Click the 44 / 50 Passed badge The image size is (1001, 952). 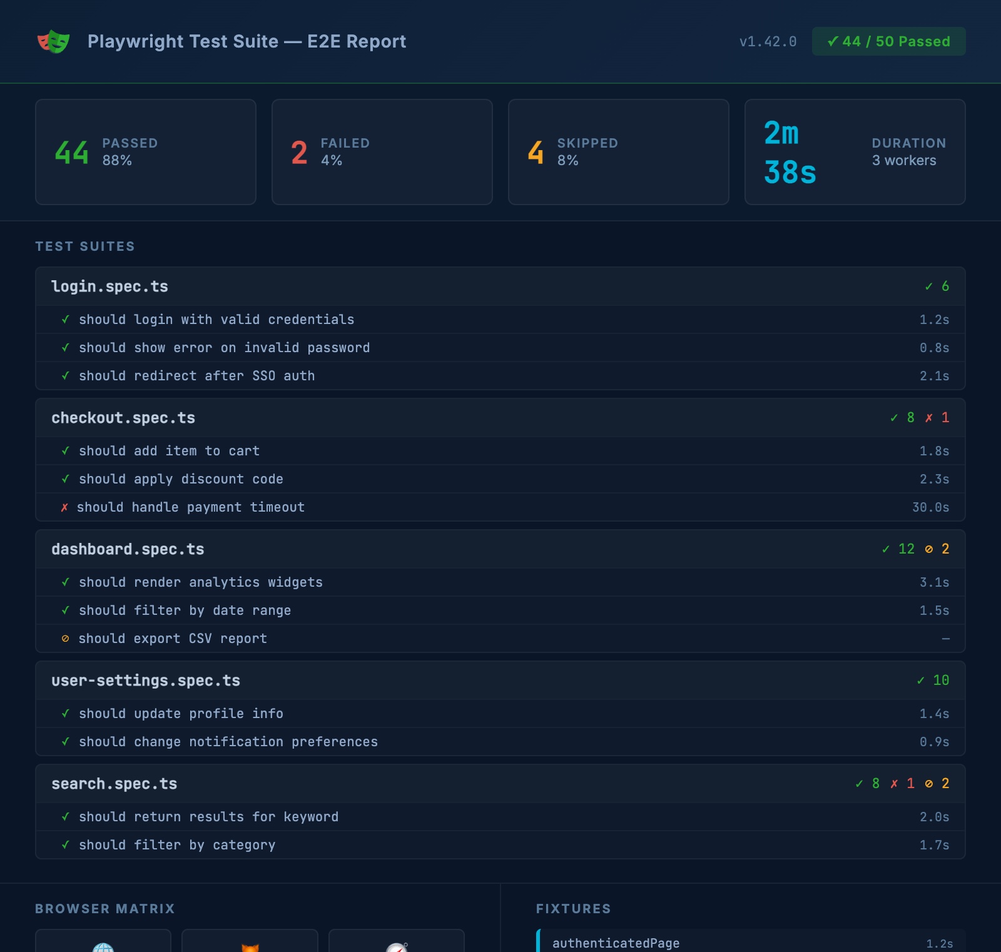click(x=888, y=41)
